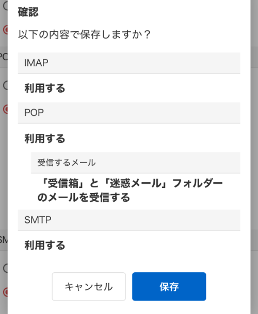Click the 以下の内容で保存しますか？ message text

[x=84, y=34]
